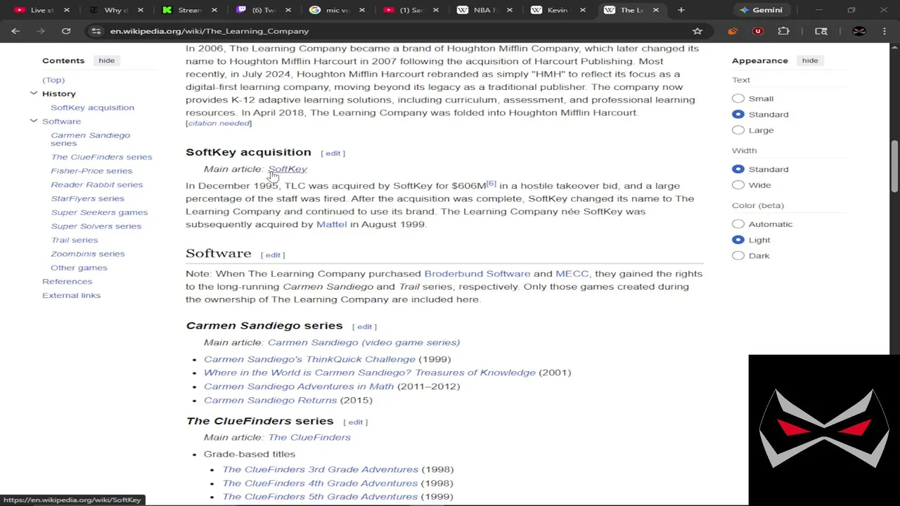The height and width of the screenshot is (506, 900).
Task: Open The ClueFinders 4th Grade Adventures link
Action: coord(320,483)
